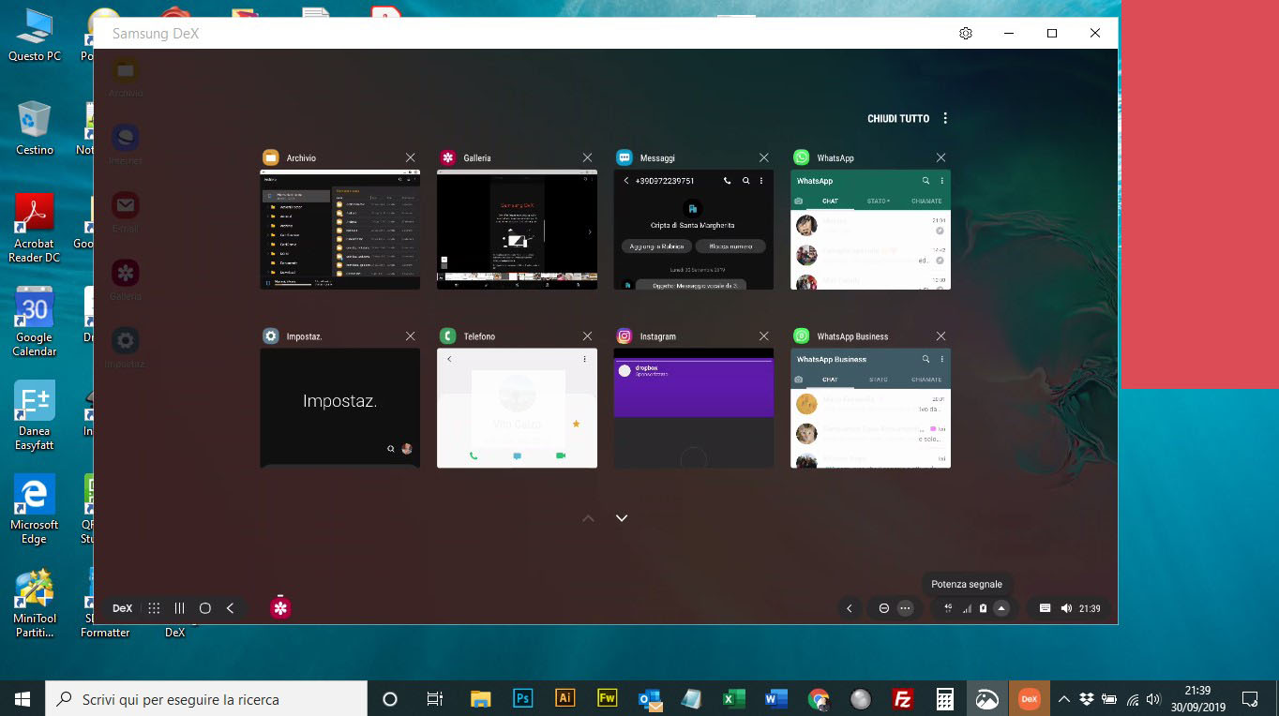
Task: Click Blocca numero in Messaggi preview
Action: coord(730,246)
